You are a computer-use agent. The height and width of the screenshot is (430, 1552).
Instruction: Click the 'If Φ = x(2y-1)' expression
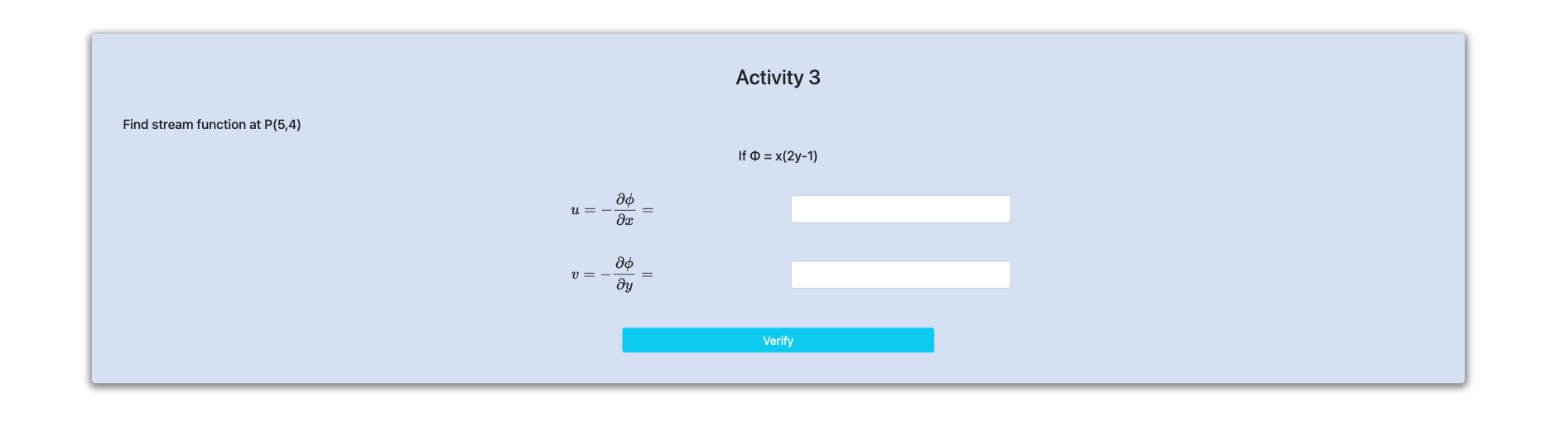tap(778, 156)
